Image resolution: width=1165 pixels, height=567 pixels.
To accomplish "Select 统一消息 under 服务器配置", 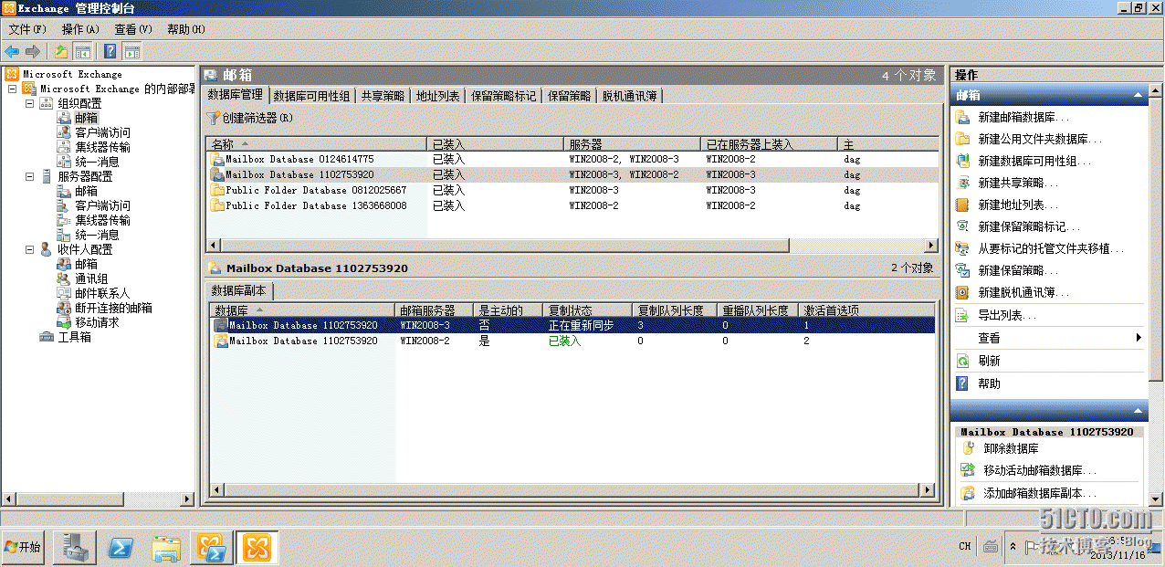I will pos(97,235).
